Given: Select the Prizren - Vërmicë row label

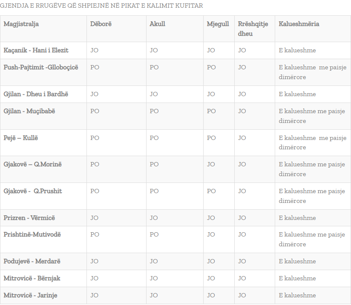Looking at the screenshot, I should pyautogui.click(x=29, y=218).
